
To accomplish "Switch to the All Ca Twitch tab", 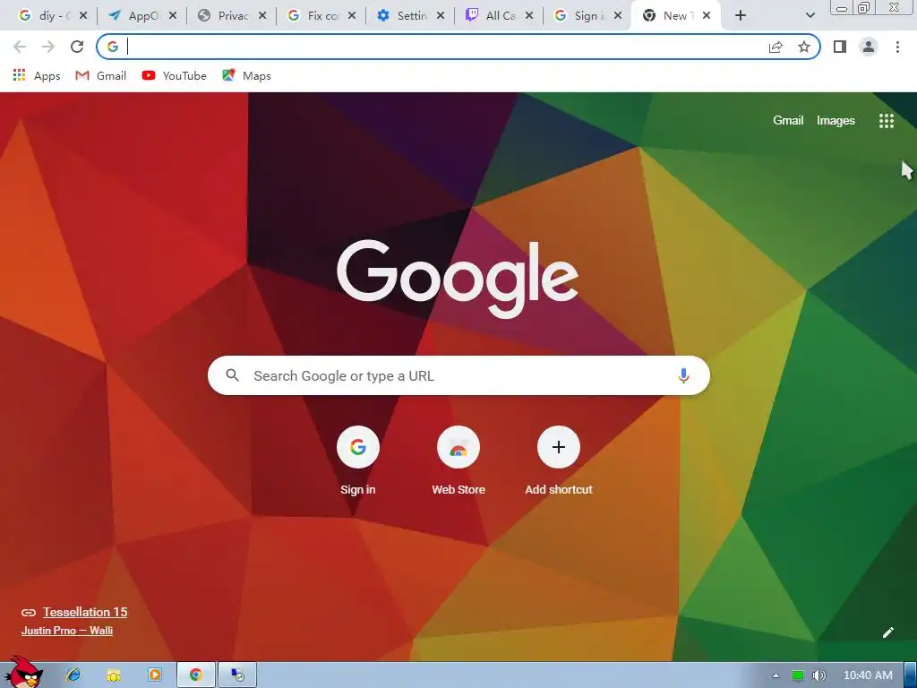I will coord(493,16).
